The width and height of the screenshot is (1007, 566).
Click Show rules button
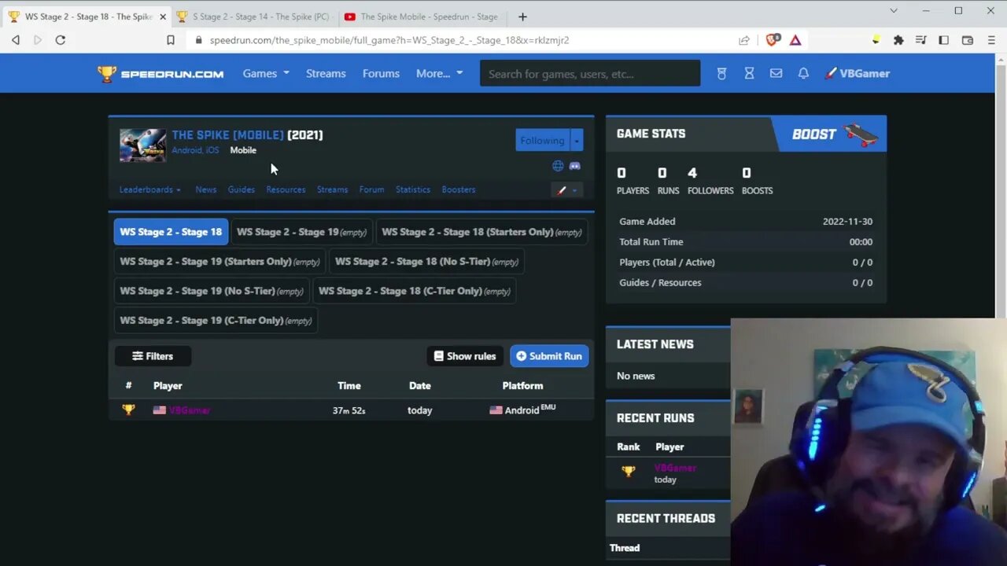pos(465,356)
